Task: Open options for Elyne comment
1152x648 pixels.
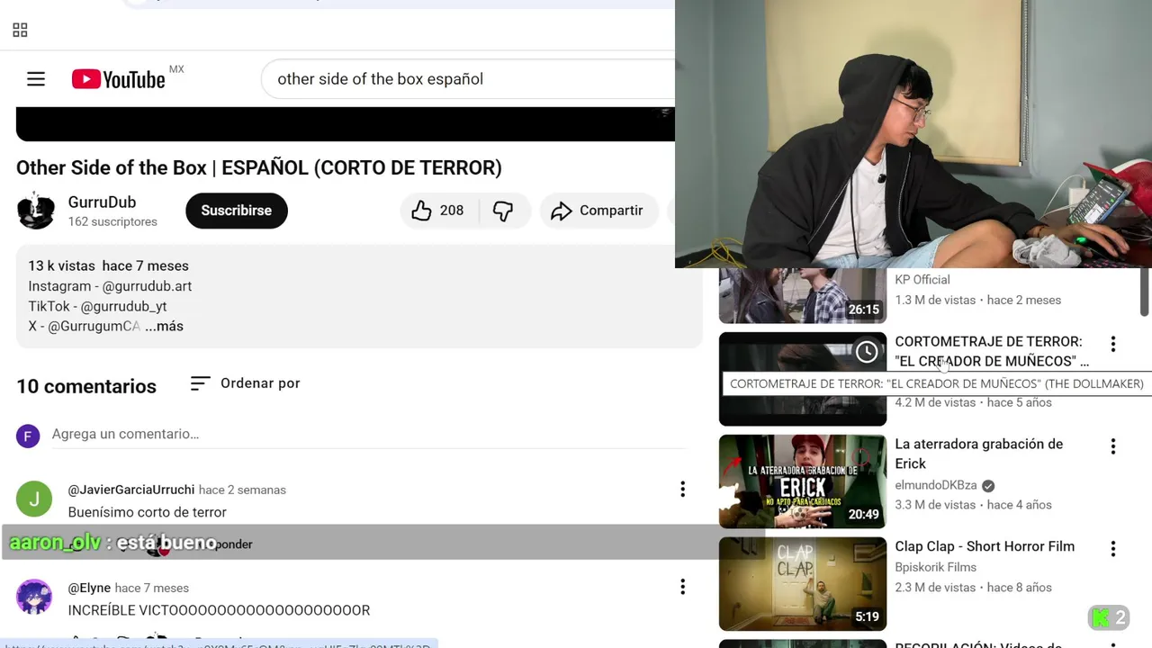Action: point(682,588)
